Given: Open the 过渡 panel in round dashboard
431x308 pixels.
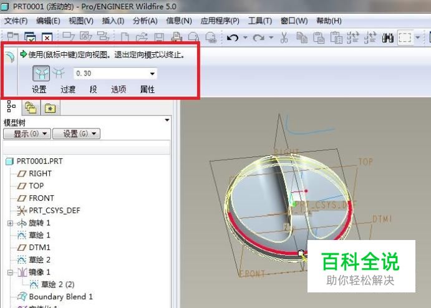Looking at the screenshot, I should pyautogui.click(x=68, y=89).
